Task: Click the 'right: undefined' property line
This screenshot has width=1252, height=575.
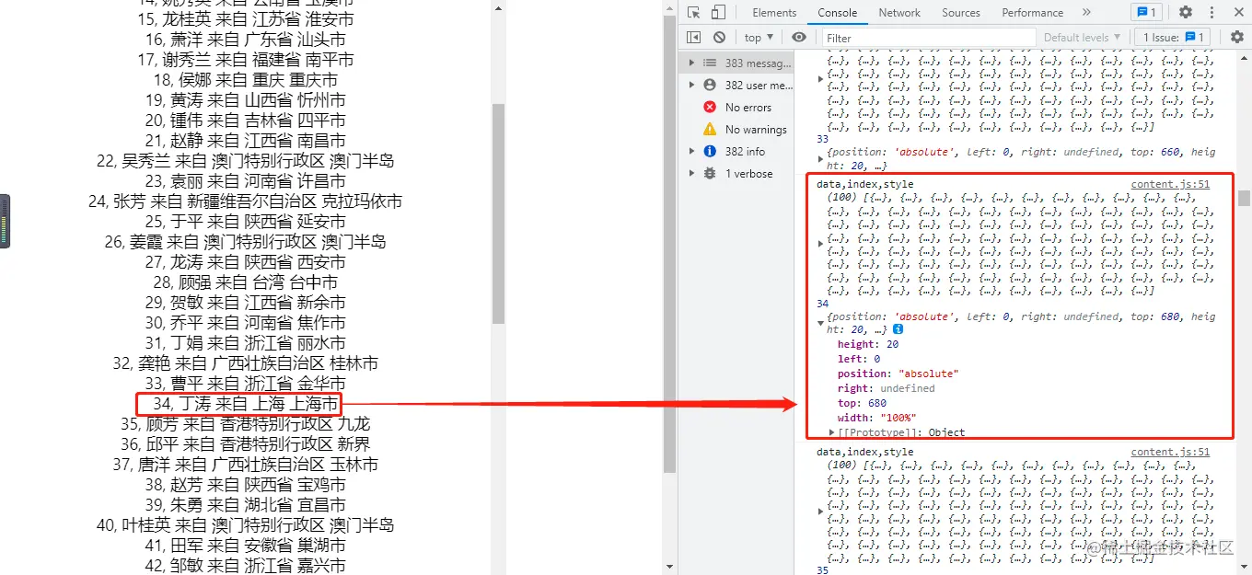Action: 886,388
